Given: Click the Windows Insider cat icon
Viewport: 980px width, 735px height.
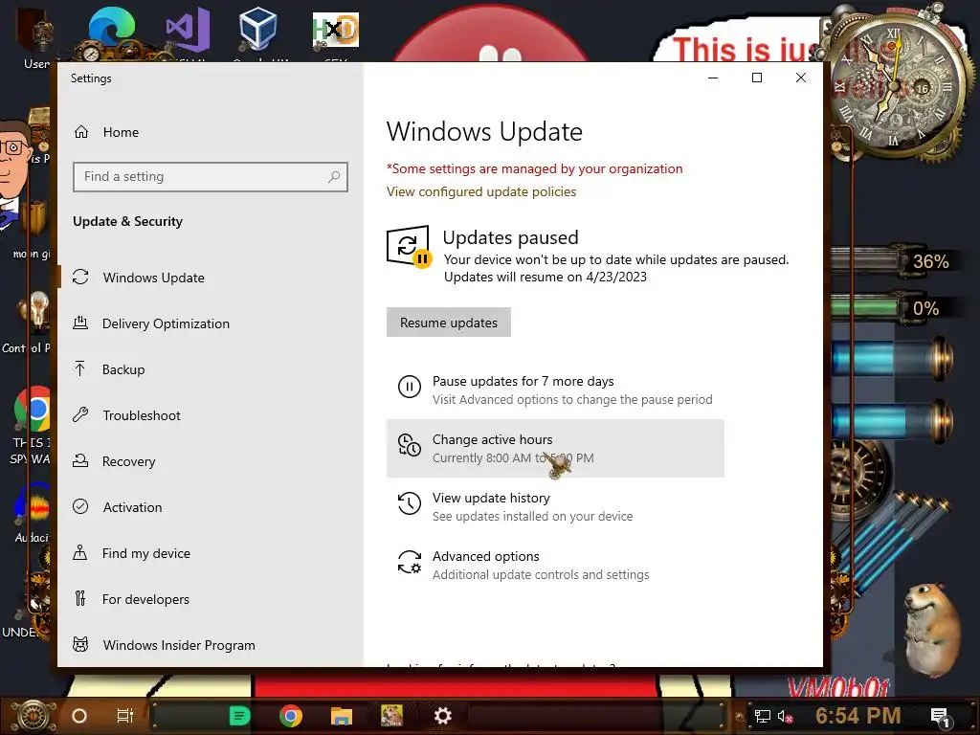Looking at the screenshot, I should point(80,644).
